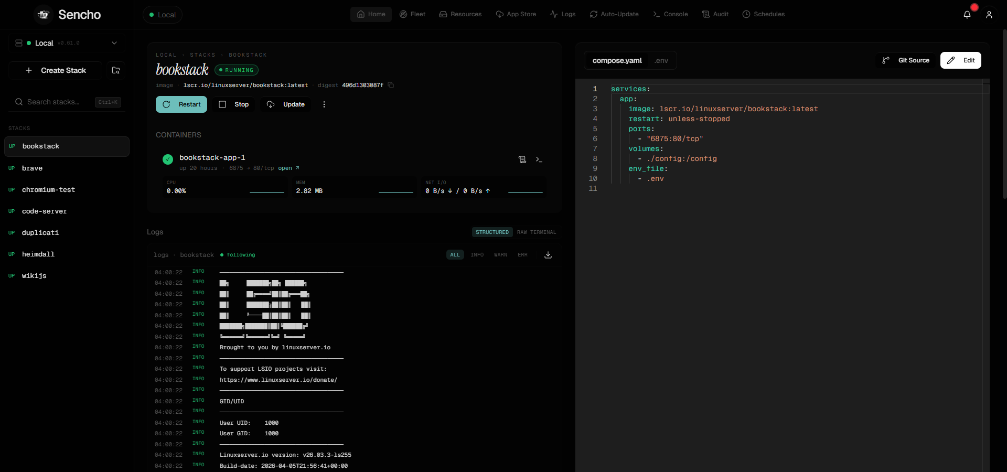
Task: Go to the Fleet page
Action: click(x=412, y=14)
